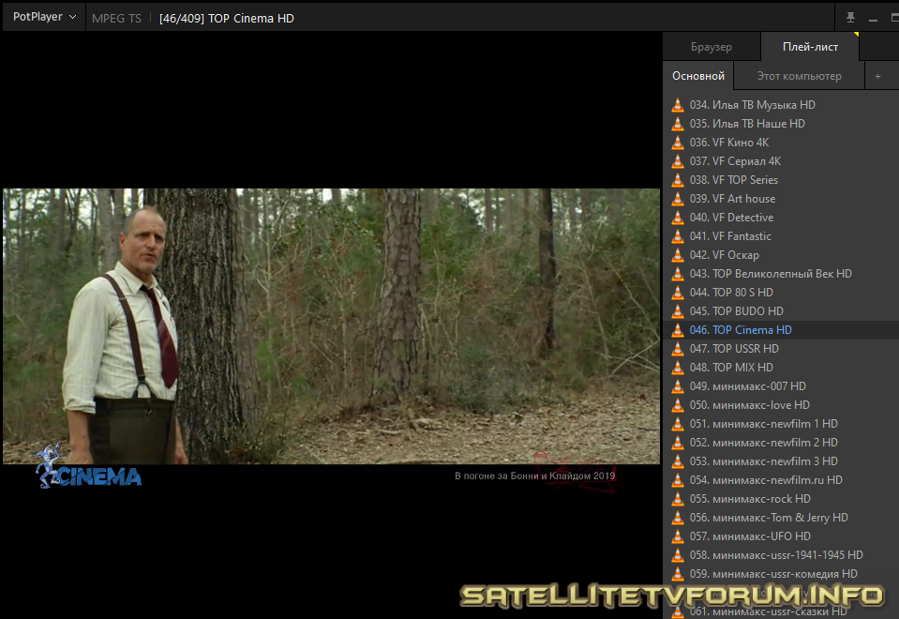This screenshot has height=619, width=899.
Task: Click the cone icon for 044. TOP 80 S HD
Action: pyautogui.click(x=677, y=292)
